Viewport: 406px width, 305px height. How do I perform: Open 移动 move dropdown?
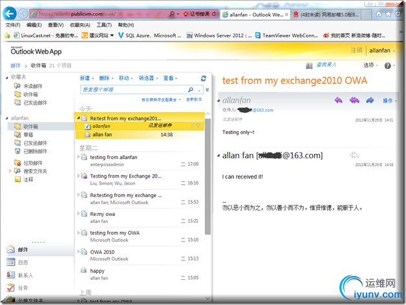[125, 78]
